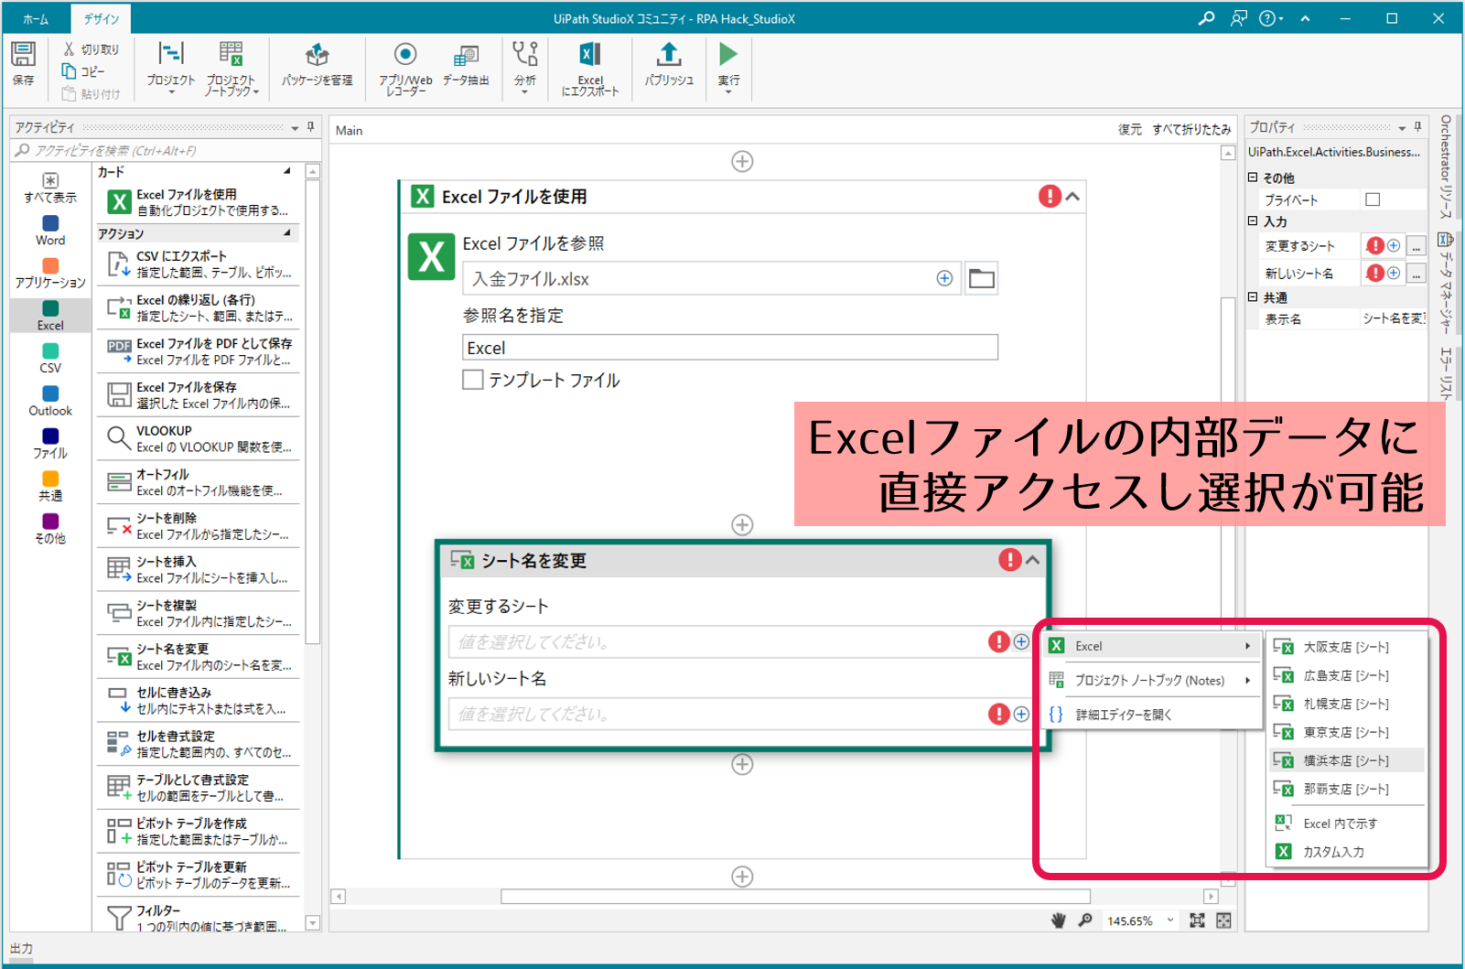Click plus button for 変更するシート field
Image resolution: width=1465 pixels, height=969 pixels.
click(x=1021, y=642)
